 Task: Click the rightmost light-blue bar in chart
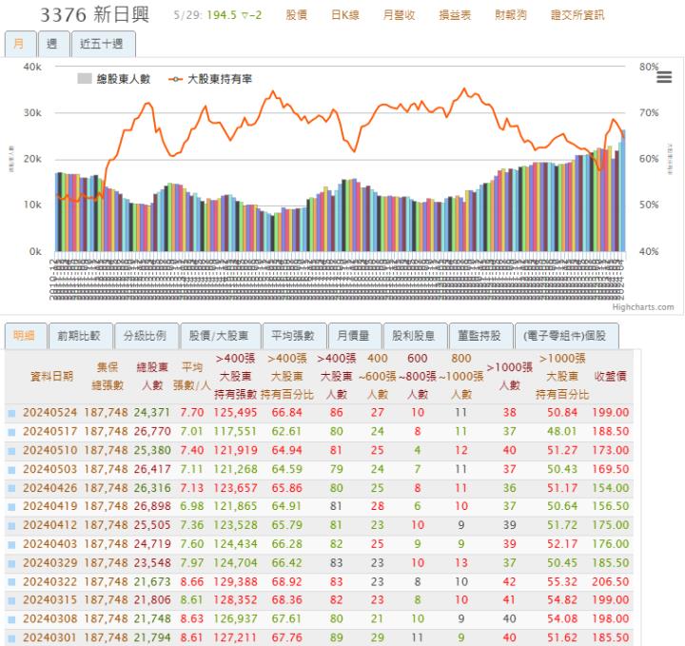click(x=623, y=190)
